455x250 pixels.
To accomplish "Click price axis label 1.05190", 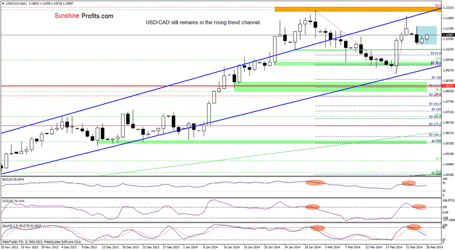I will (449, 154).
